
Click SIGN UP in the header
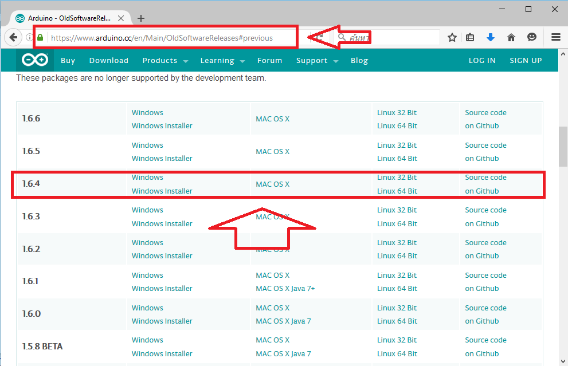click(x=526, y=61)
